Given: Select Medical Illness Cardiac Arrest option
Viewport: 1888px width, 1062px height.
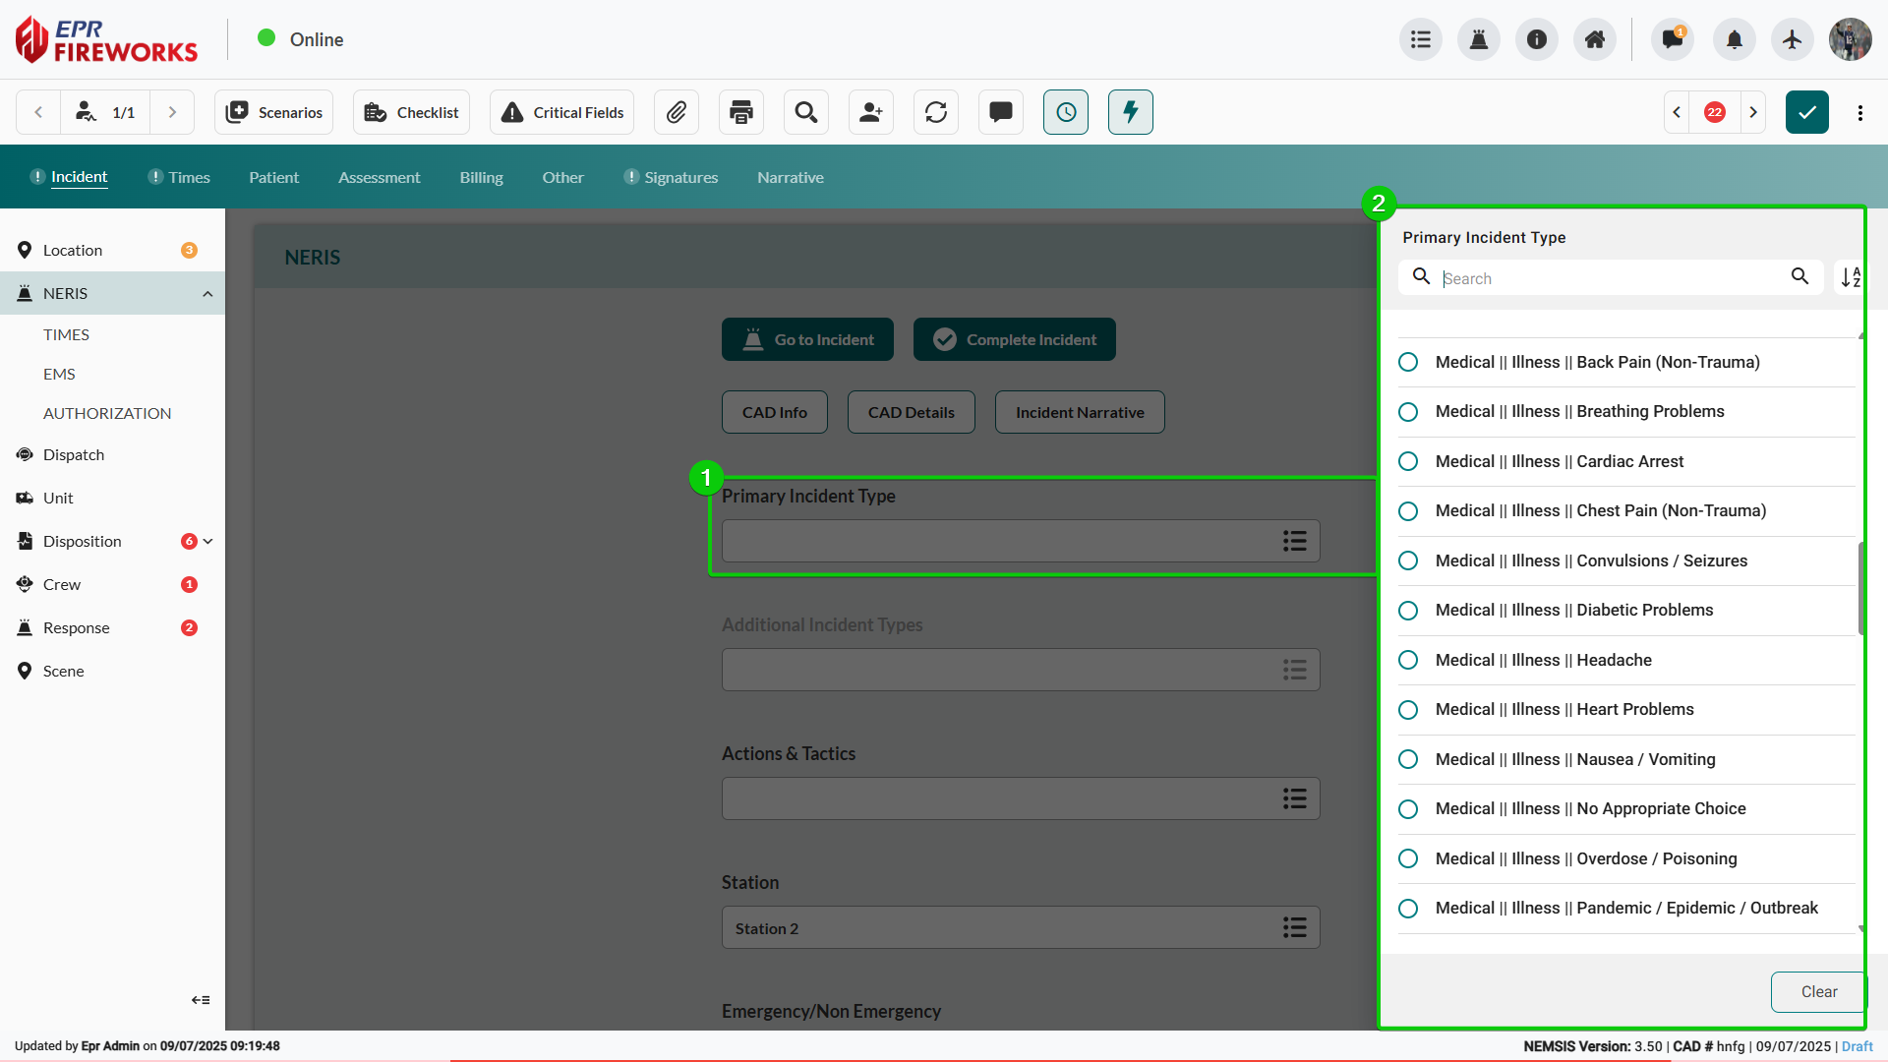Looking at the screenshot, I should coord(1408,461).
